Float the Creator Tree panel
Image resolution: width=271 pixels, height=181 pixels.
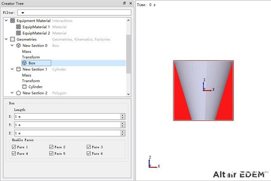point(125,4)
